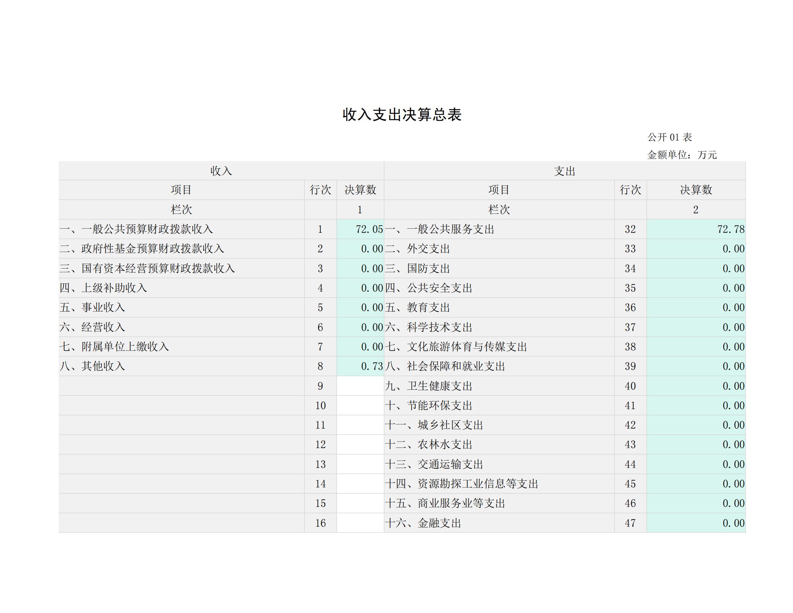This screenshot has width=793, height=613.
Task: Select the 四、上级补助收入 cell
Action: point(182,288)
